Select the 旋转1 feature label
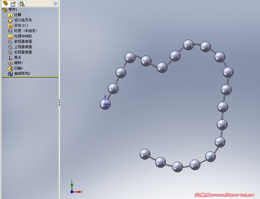The height and width of the screenshot is (199, 260). pos(18,63)
